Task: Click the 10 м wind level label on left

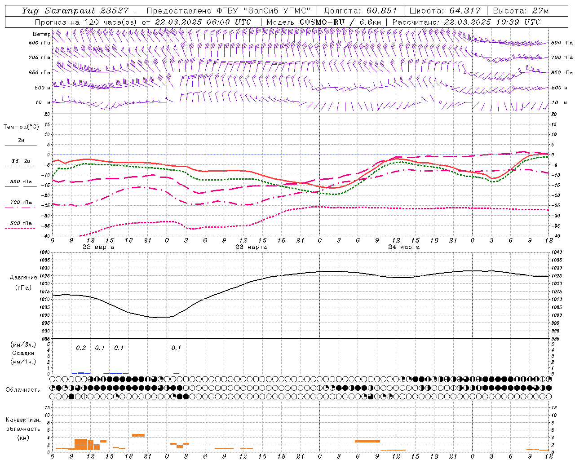Action: 43,102
